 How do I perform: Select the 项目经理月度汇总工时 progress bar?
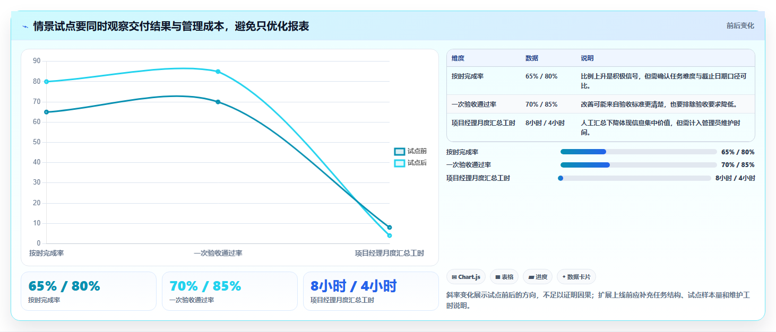click(x=635, y=178)
